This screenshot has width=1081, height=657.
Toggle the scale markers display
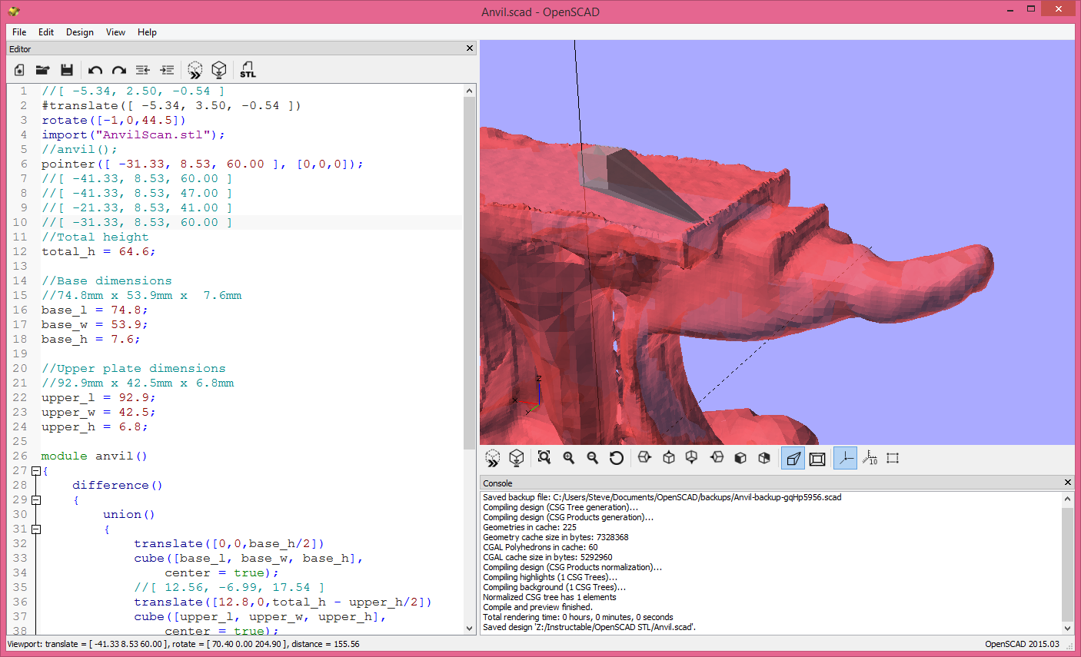870,457
